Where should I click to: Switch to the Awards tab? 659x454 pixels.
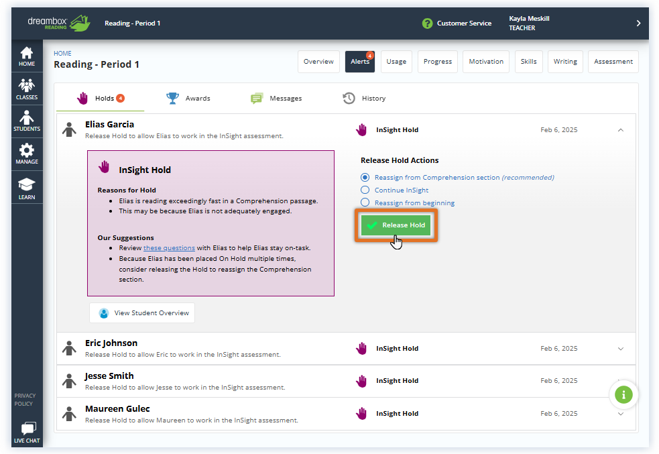click(x=188, y=98)
